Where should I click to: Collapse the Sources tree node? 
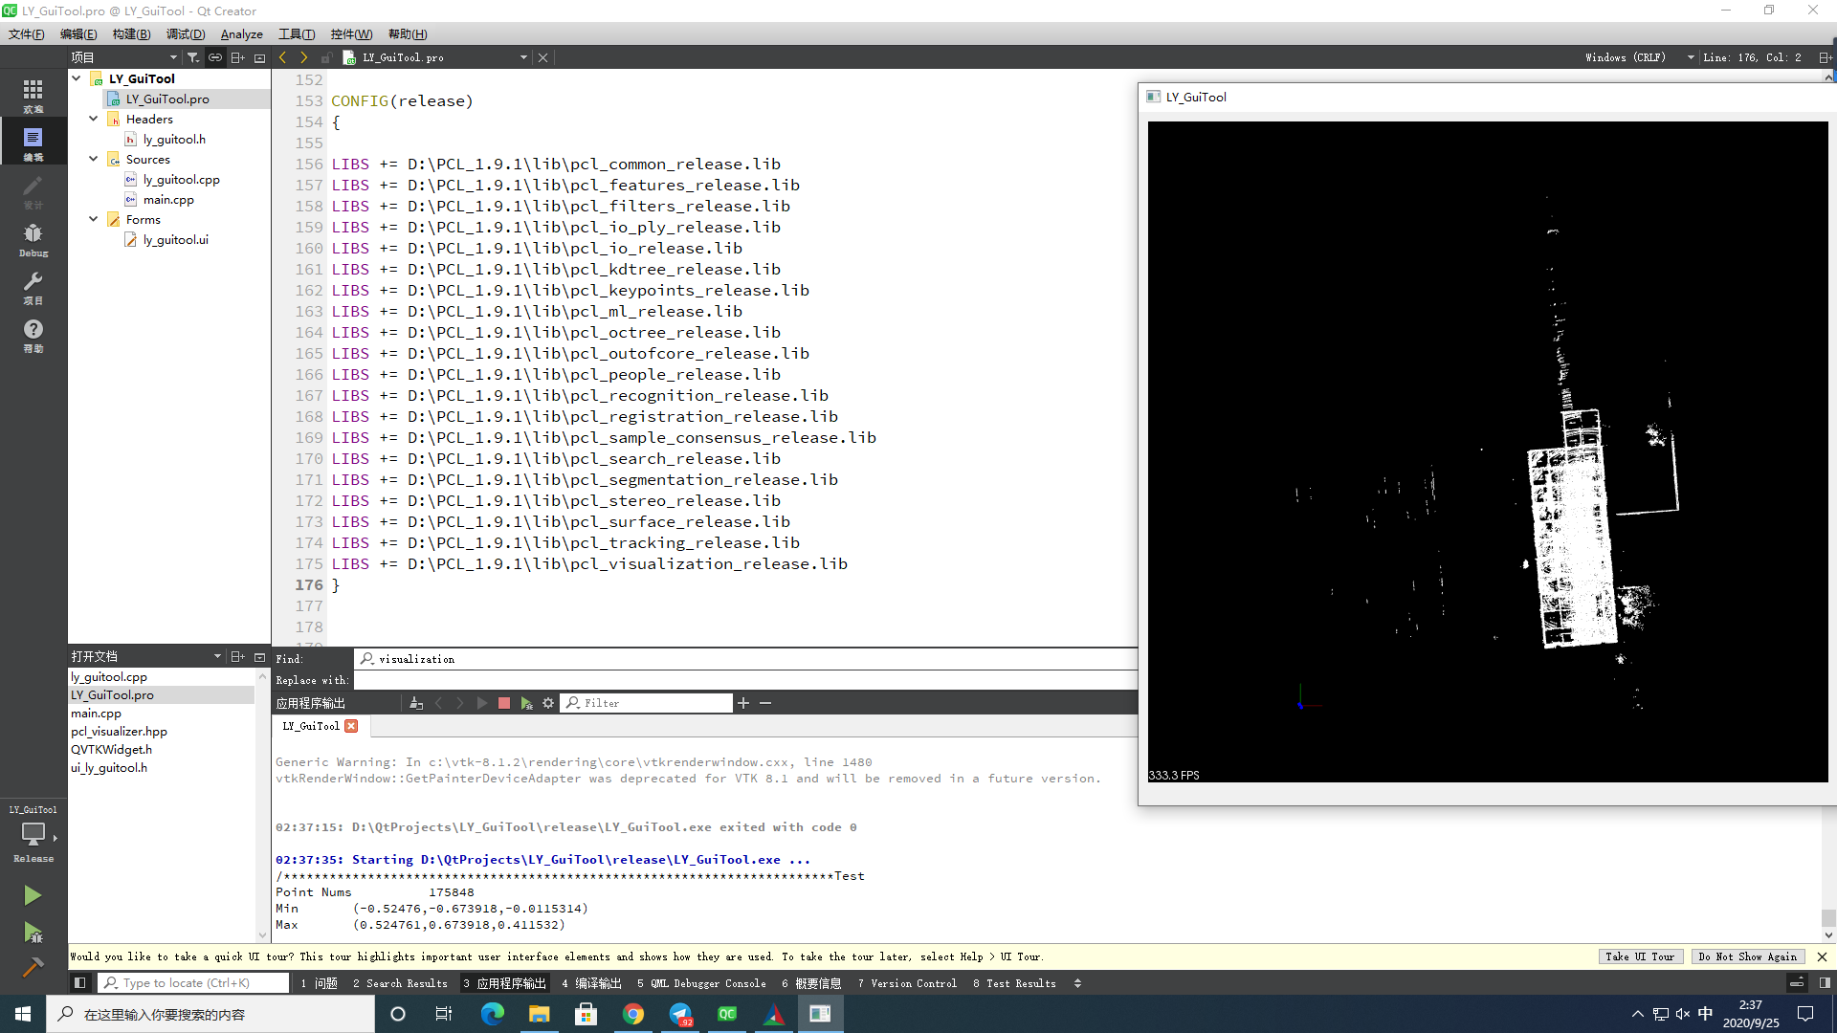(x=93, y=159)
